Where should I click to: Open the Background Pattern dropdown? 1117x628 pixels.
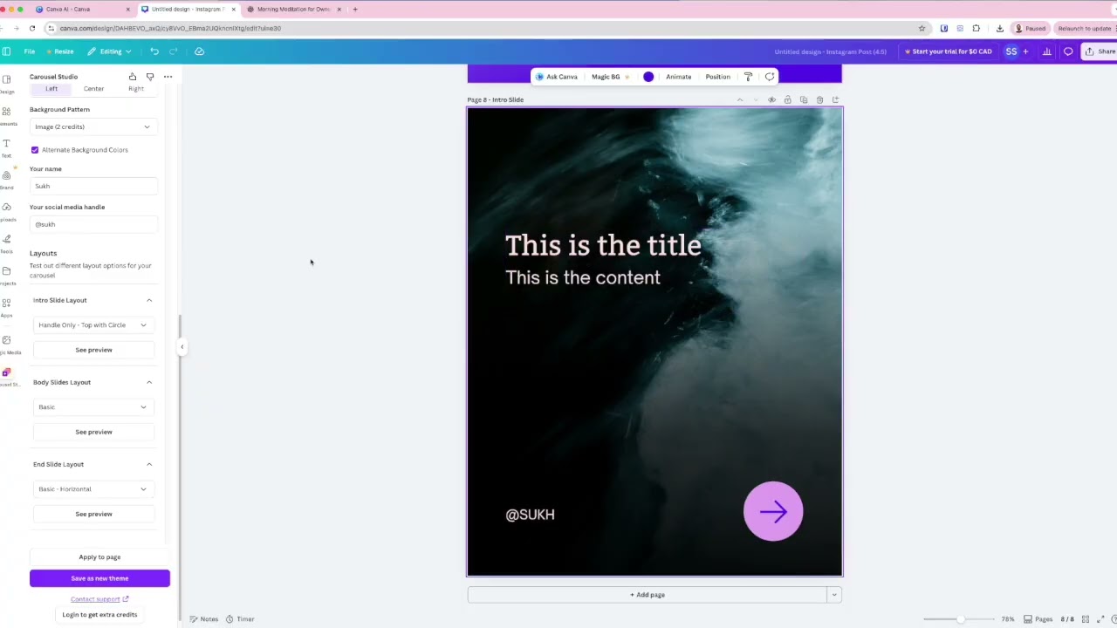93,127
